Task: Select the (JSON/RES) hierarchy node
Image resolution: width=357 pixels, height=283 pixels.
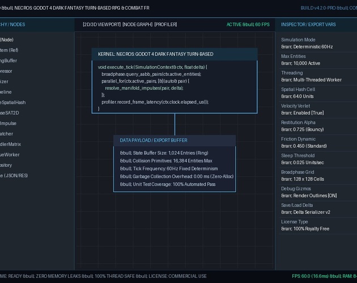Action: pyautogui.click(x=14, y=175)
